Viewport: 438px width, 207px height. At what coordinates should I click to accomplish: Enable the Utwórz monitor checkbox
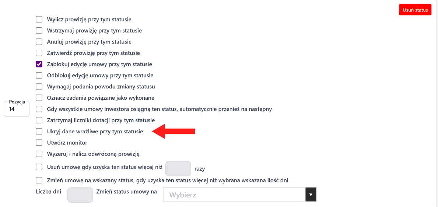(x=39, y=143)
